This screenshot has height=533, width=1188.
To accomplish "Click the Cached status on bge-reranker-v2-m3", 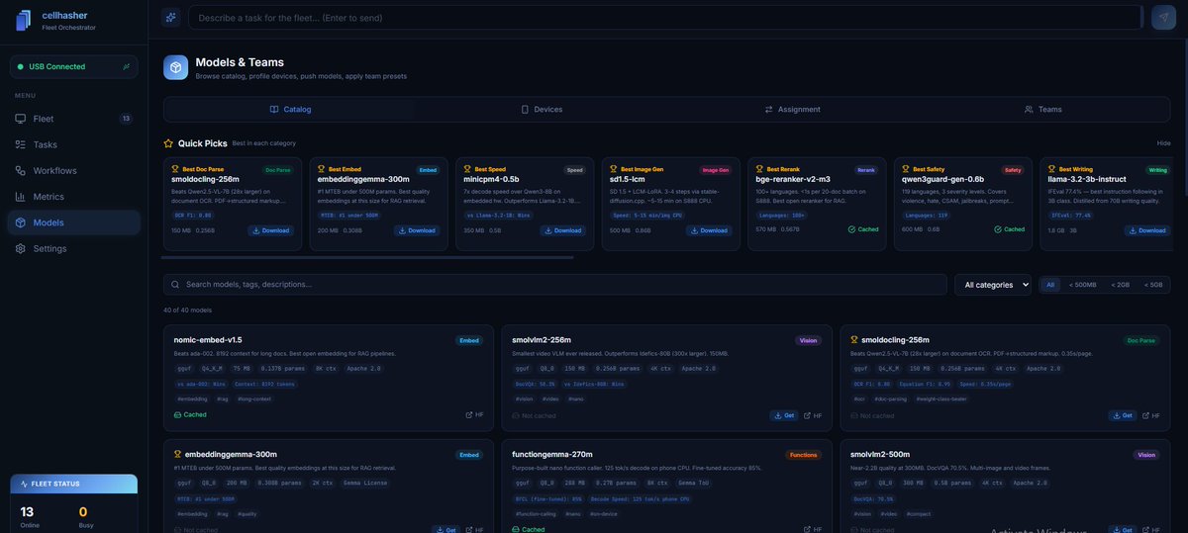I will (x=863, y=229).
